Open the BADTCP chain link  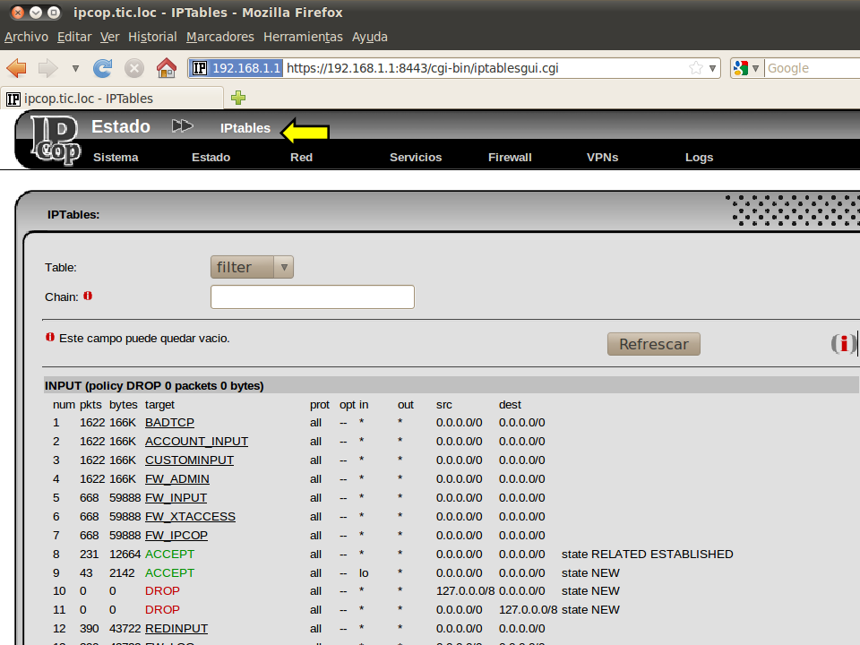pos(169,423)
